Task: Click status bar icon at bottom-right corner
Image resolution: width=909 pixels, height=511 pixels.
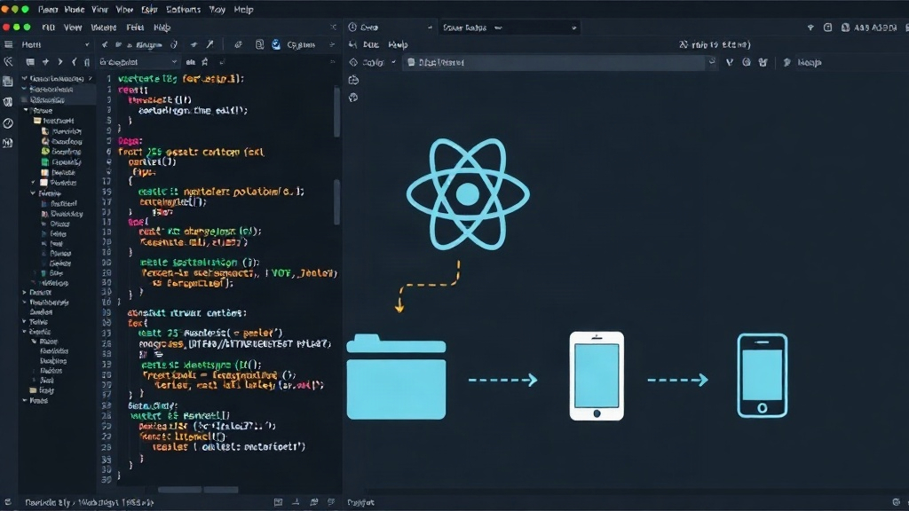Action: coord(897,502)
